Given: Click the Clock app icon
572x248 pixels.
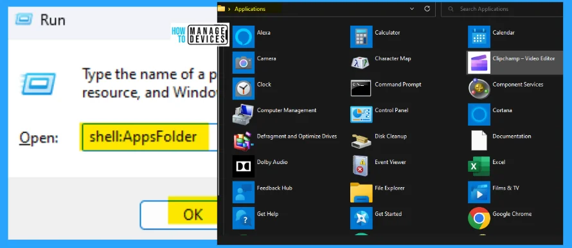Looking at the screenshot, I should tap(244, 88).
